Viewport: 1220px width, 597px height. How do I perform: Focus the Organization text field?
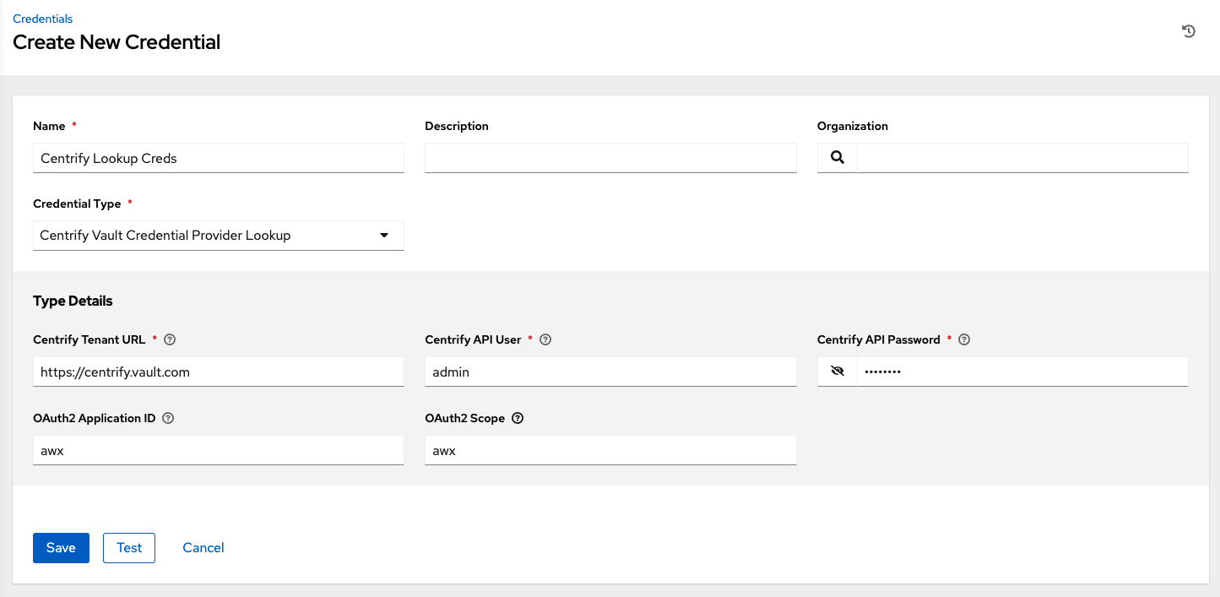1022,157
